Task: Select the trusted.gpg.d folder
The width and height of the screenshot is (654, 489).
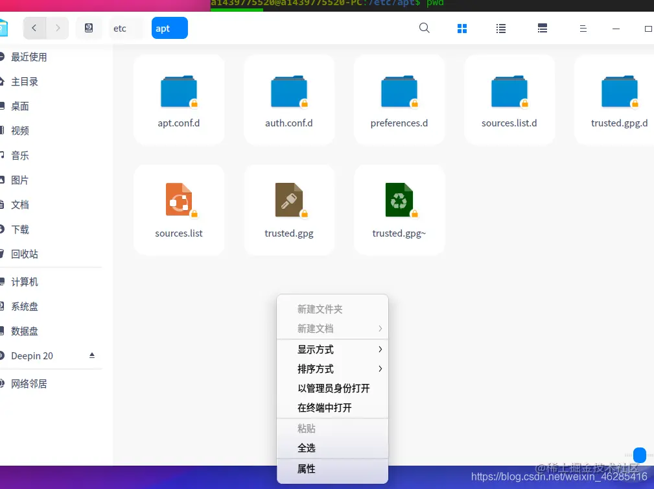Action: click(619, 100)
